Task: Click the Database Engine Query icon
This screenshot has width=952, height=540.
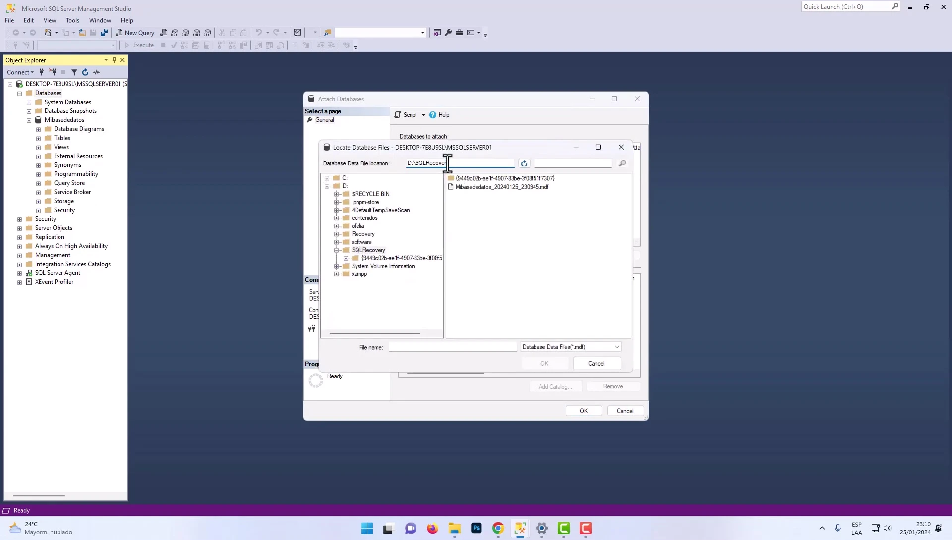Action: (164, 33)
